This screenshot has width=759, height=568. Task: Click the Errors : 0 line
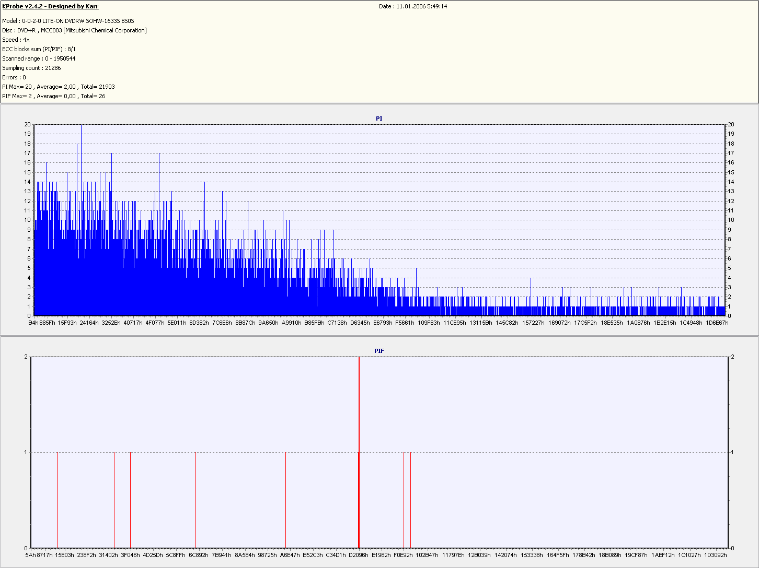point(14,77)
